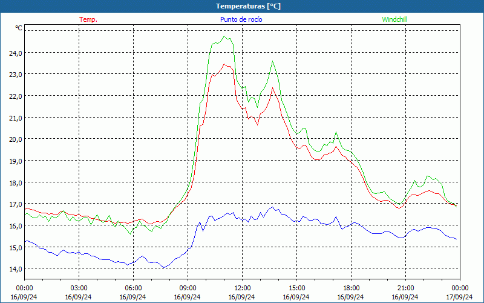This screenshot has width=484, height=303.
Task: Click the 18:00 time axis label
Action: pos(352,288)
